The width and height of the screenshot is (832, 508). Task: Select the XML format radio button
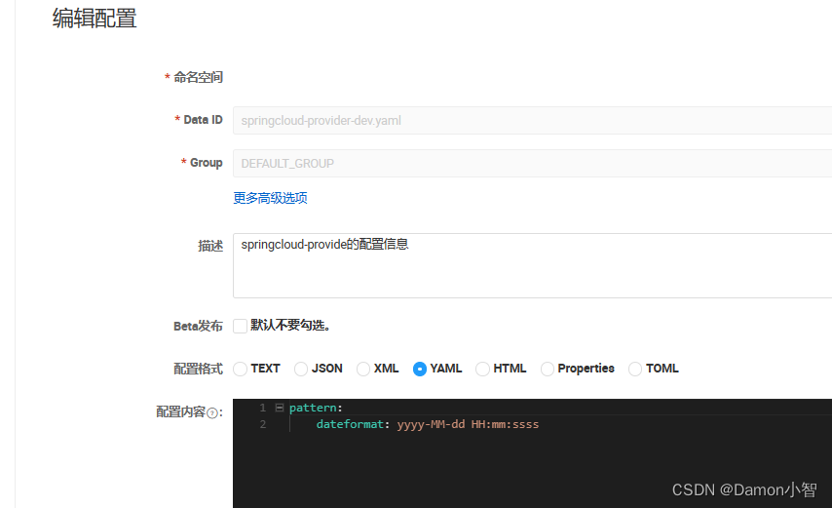pyautogui.click(x=363, y=369)
